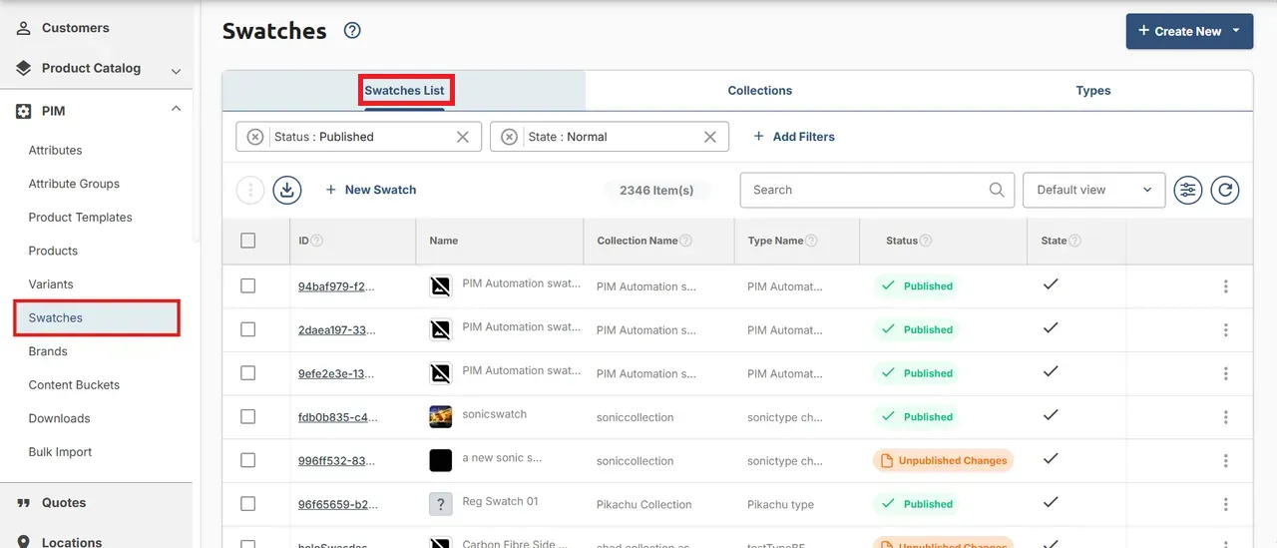Open Downloads in the sidebar
Image resolution: width=1277 pixels, height=548 pixels.
pyautogui.click(x=59, y=418)
